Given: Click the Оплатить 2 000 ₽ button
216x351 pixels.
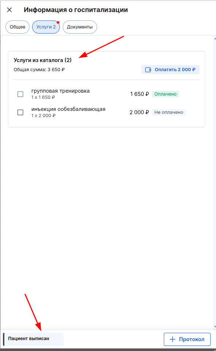Looking at the screenshot, I should coord(170,69).
